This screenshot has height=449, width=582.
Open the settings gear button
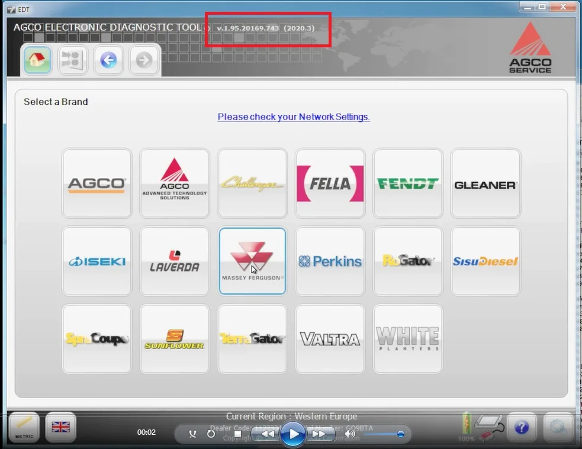click(558, 428)
